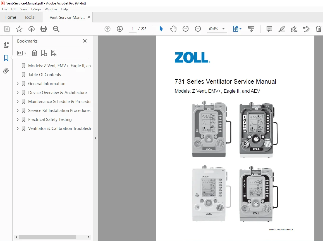Select the Electrical Safety Testing bookmark
This screenshot has height=241, width=323.
[50, 119]
